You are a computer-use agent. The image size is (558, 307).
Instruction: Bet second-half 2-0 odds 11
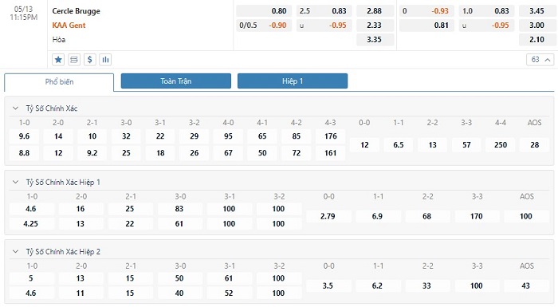click(x=81, y=293)
